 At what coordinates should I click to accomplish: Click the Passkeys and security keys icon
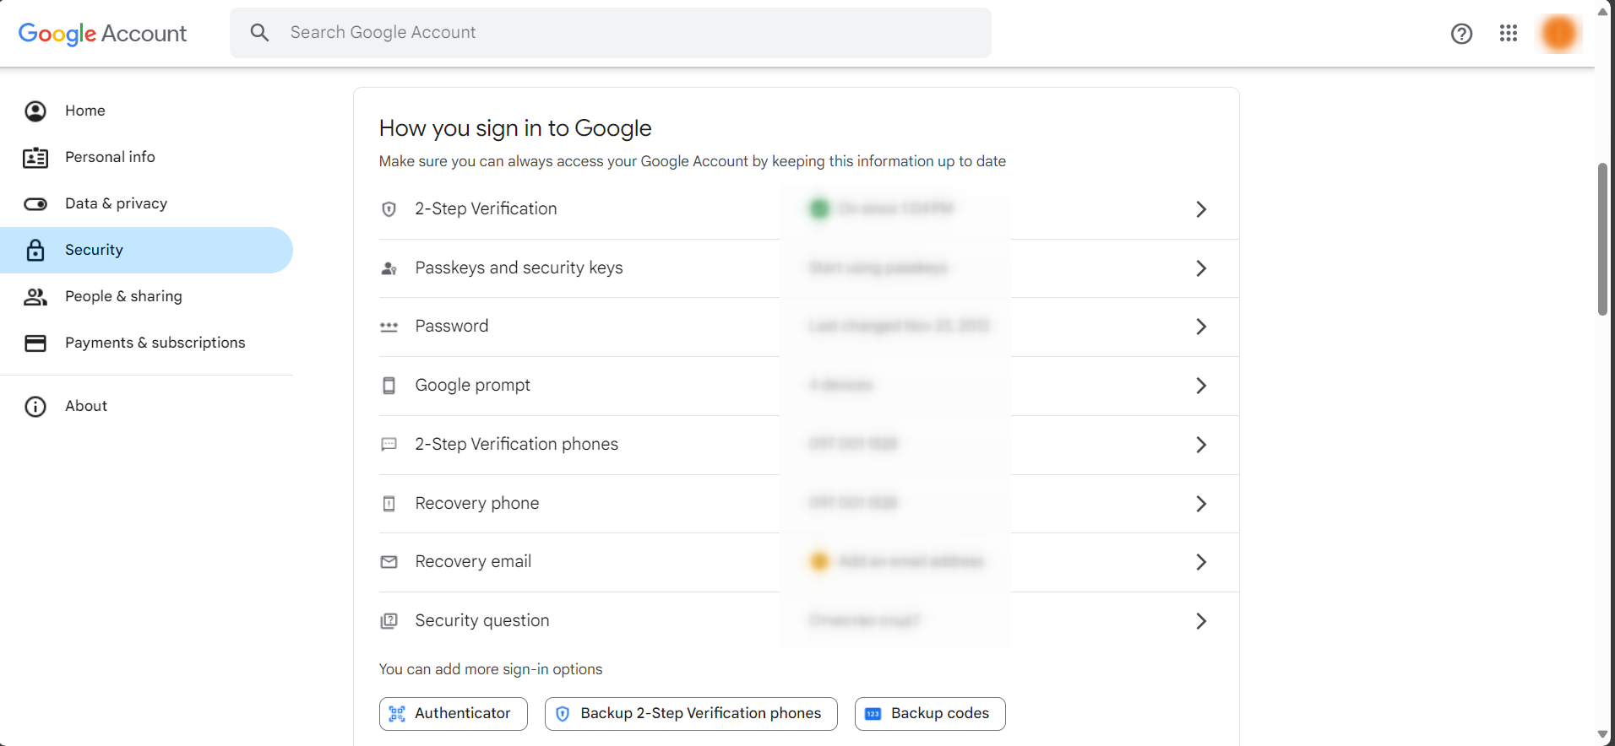click(x=389, y=268)
